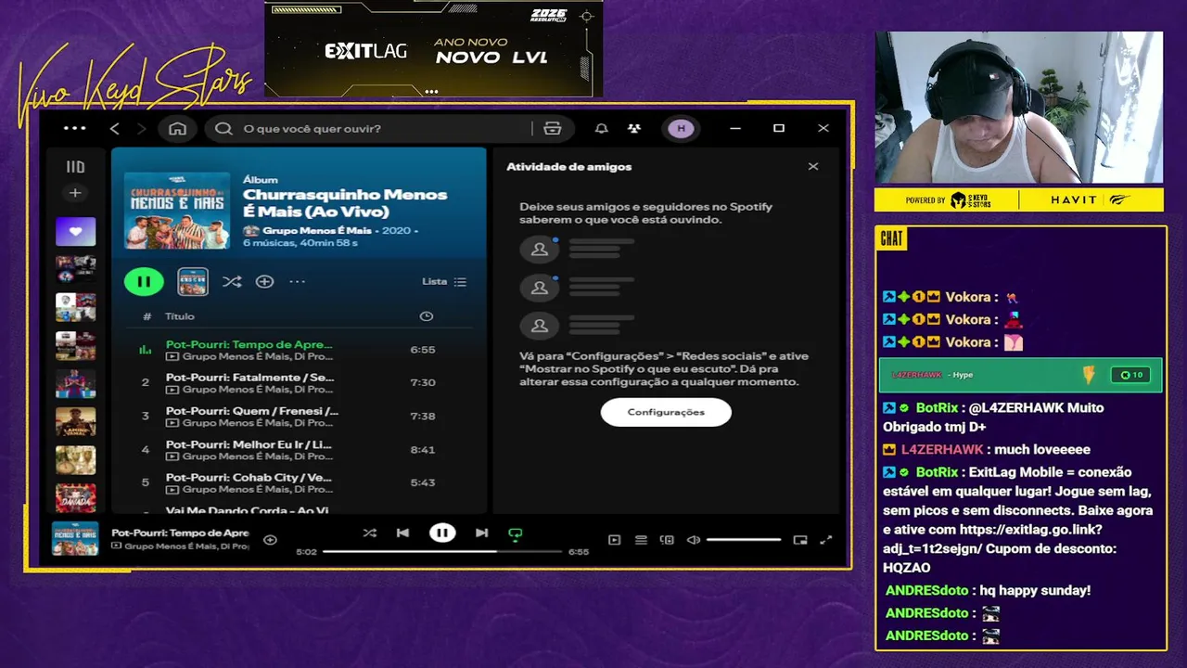Open the miniplayer icon
The image size is (1187, 668).
800,540
